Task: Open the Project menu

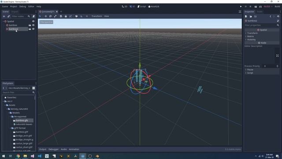Action: click(x=14, y=7)
